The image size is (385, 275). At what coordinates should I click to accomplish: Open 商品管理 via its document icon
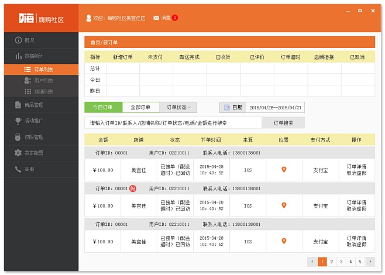(18, 105)
